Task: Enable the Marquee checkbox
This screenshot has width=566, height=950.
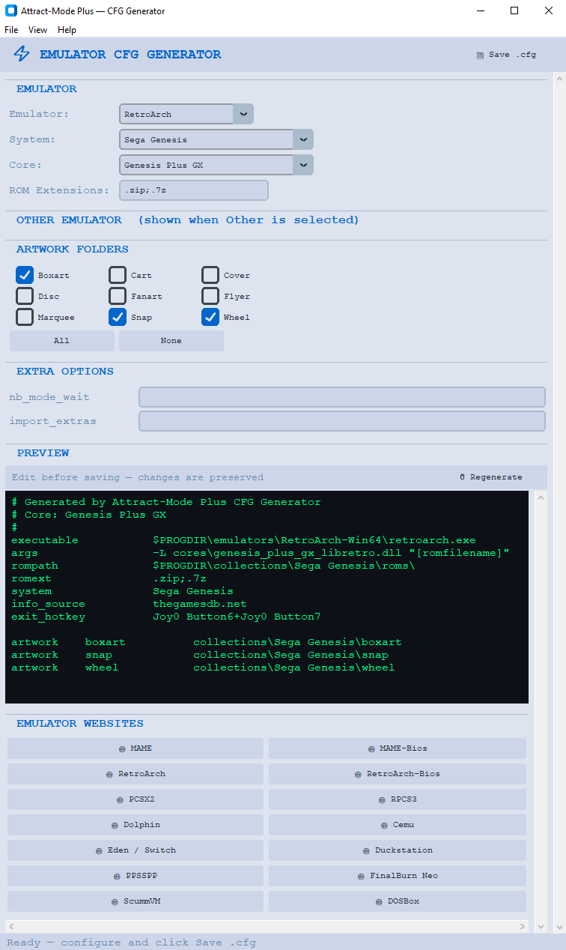Action: 25,317
